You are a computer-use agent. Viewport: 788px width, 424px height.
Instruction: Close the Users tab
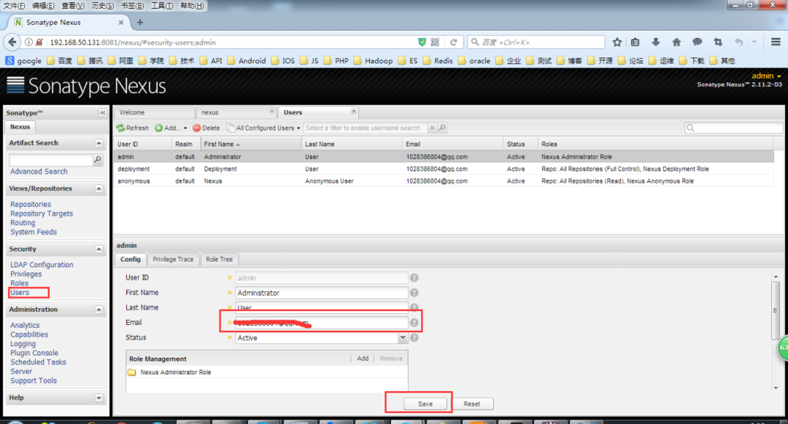click(x=354, y=111)
